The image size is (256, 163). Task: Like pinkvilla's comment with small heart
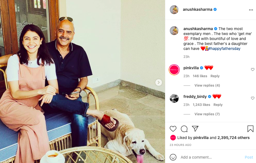click(x=253, y=70)
